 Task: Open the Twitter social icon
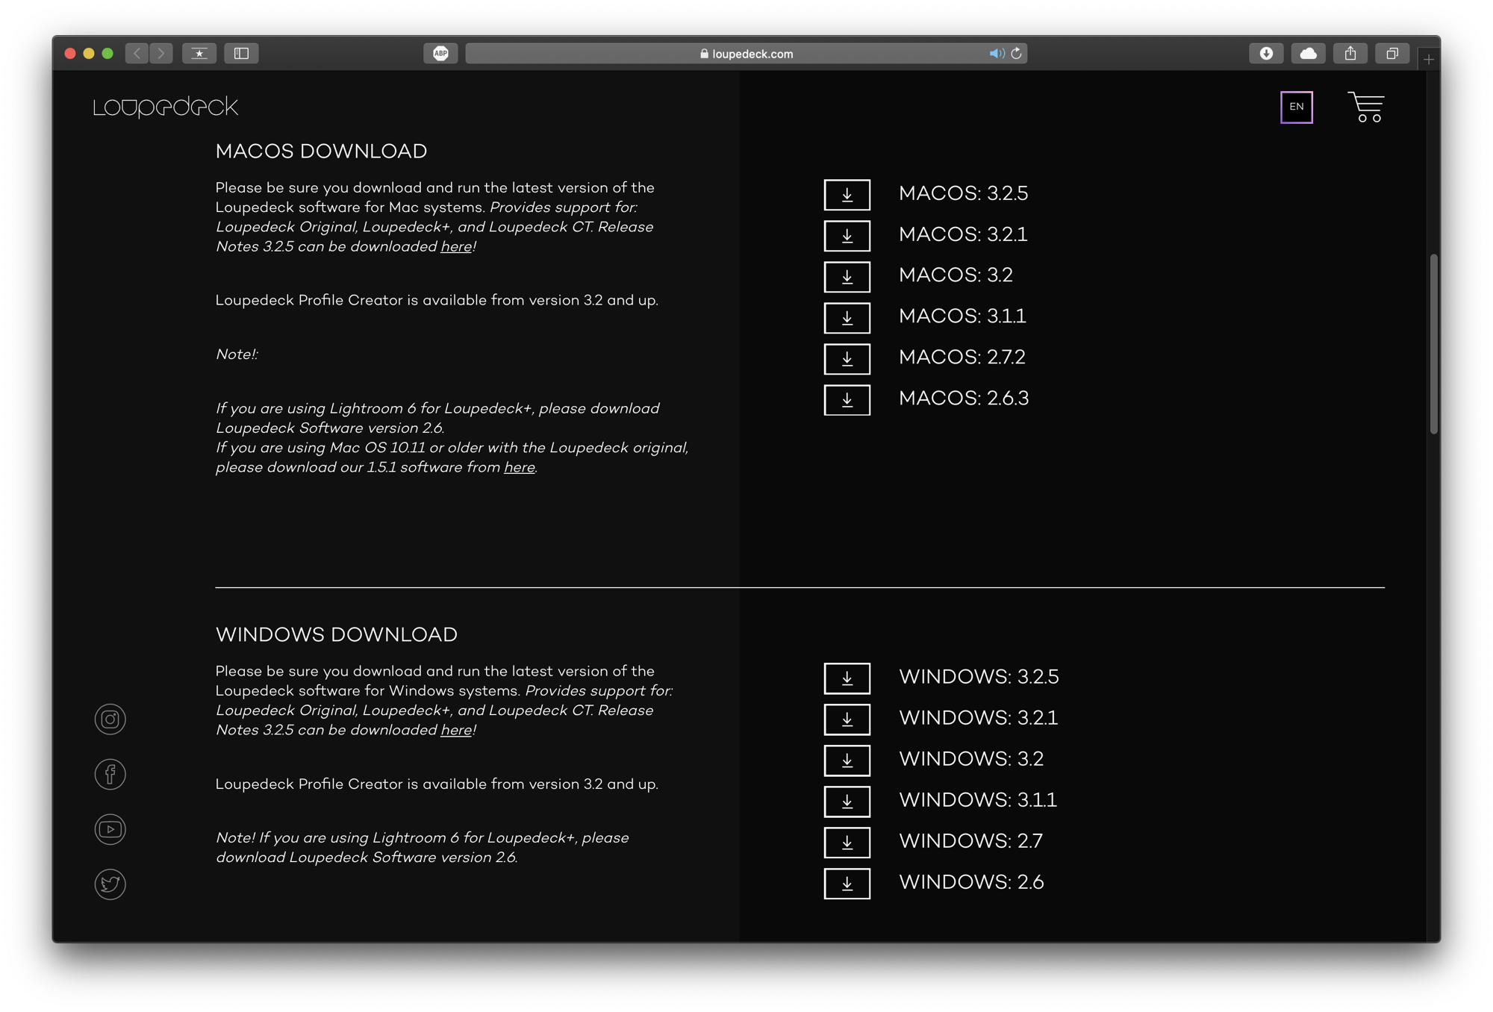pyautogui.click(x=110, y=884)
